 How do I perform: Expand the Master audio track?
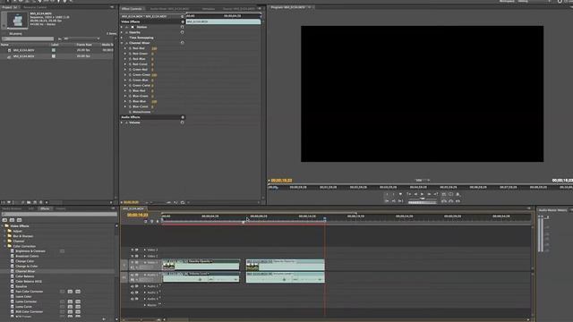tap(145, 305)
